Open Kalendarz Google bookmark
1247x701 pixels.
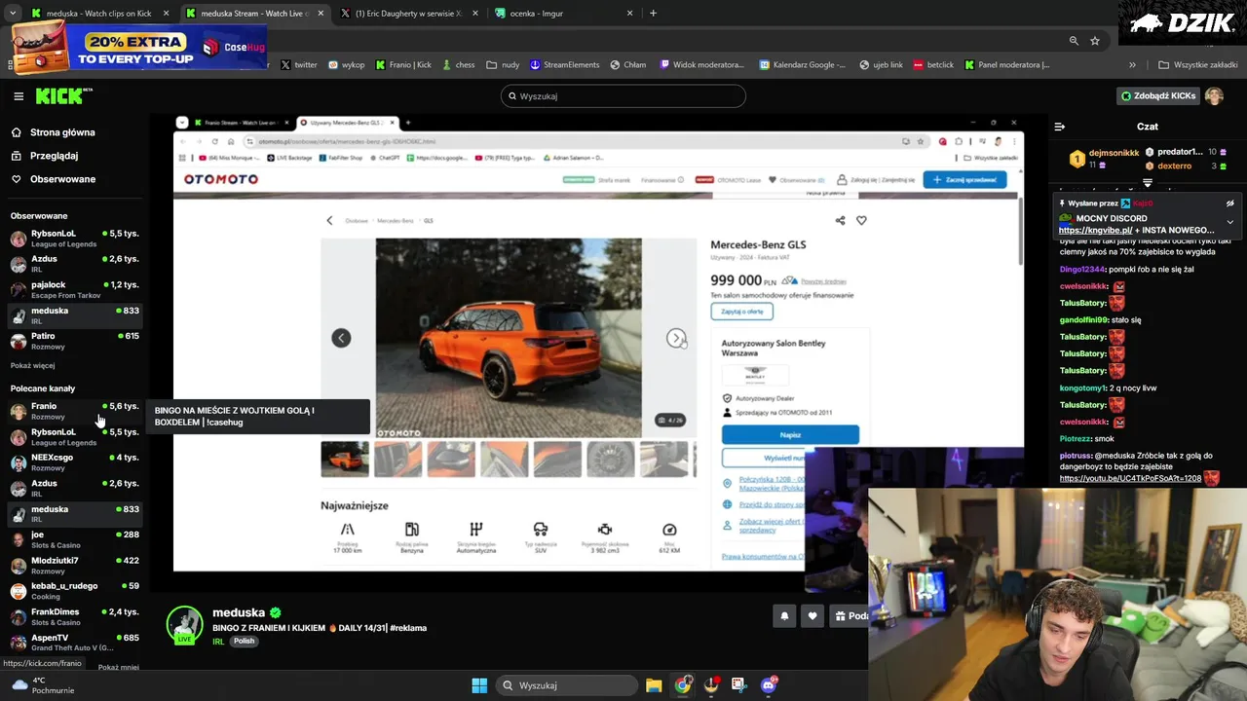click(x=803, y=65)
